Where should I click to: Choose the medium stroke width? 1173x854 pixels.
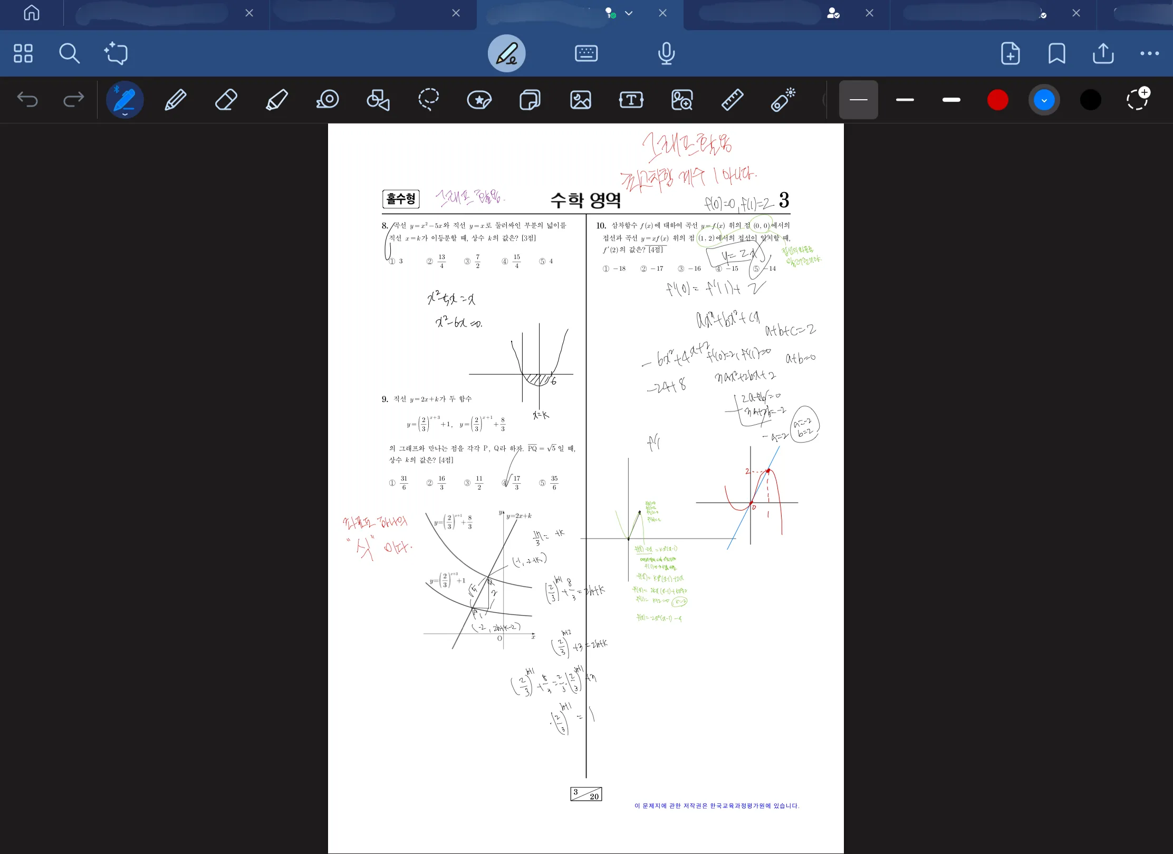tap(905, 100)
